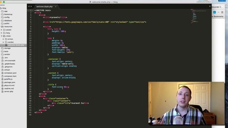Click the storage folder icon
The width and height of the screenshot is (228, 128).
tap(2, 48)
